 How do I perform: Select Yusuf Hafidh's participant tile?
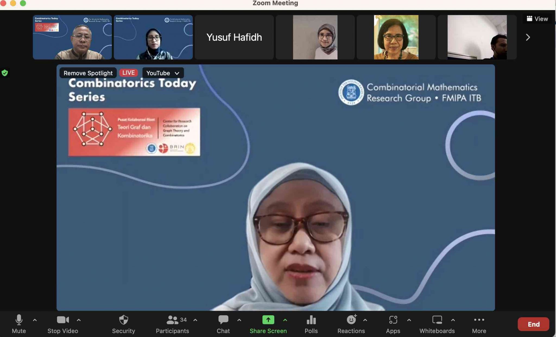coord(234,37)
